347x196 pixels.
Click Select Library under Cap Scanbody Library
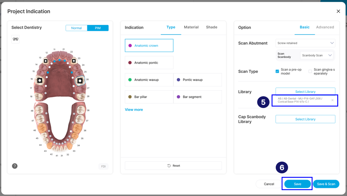305,119
